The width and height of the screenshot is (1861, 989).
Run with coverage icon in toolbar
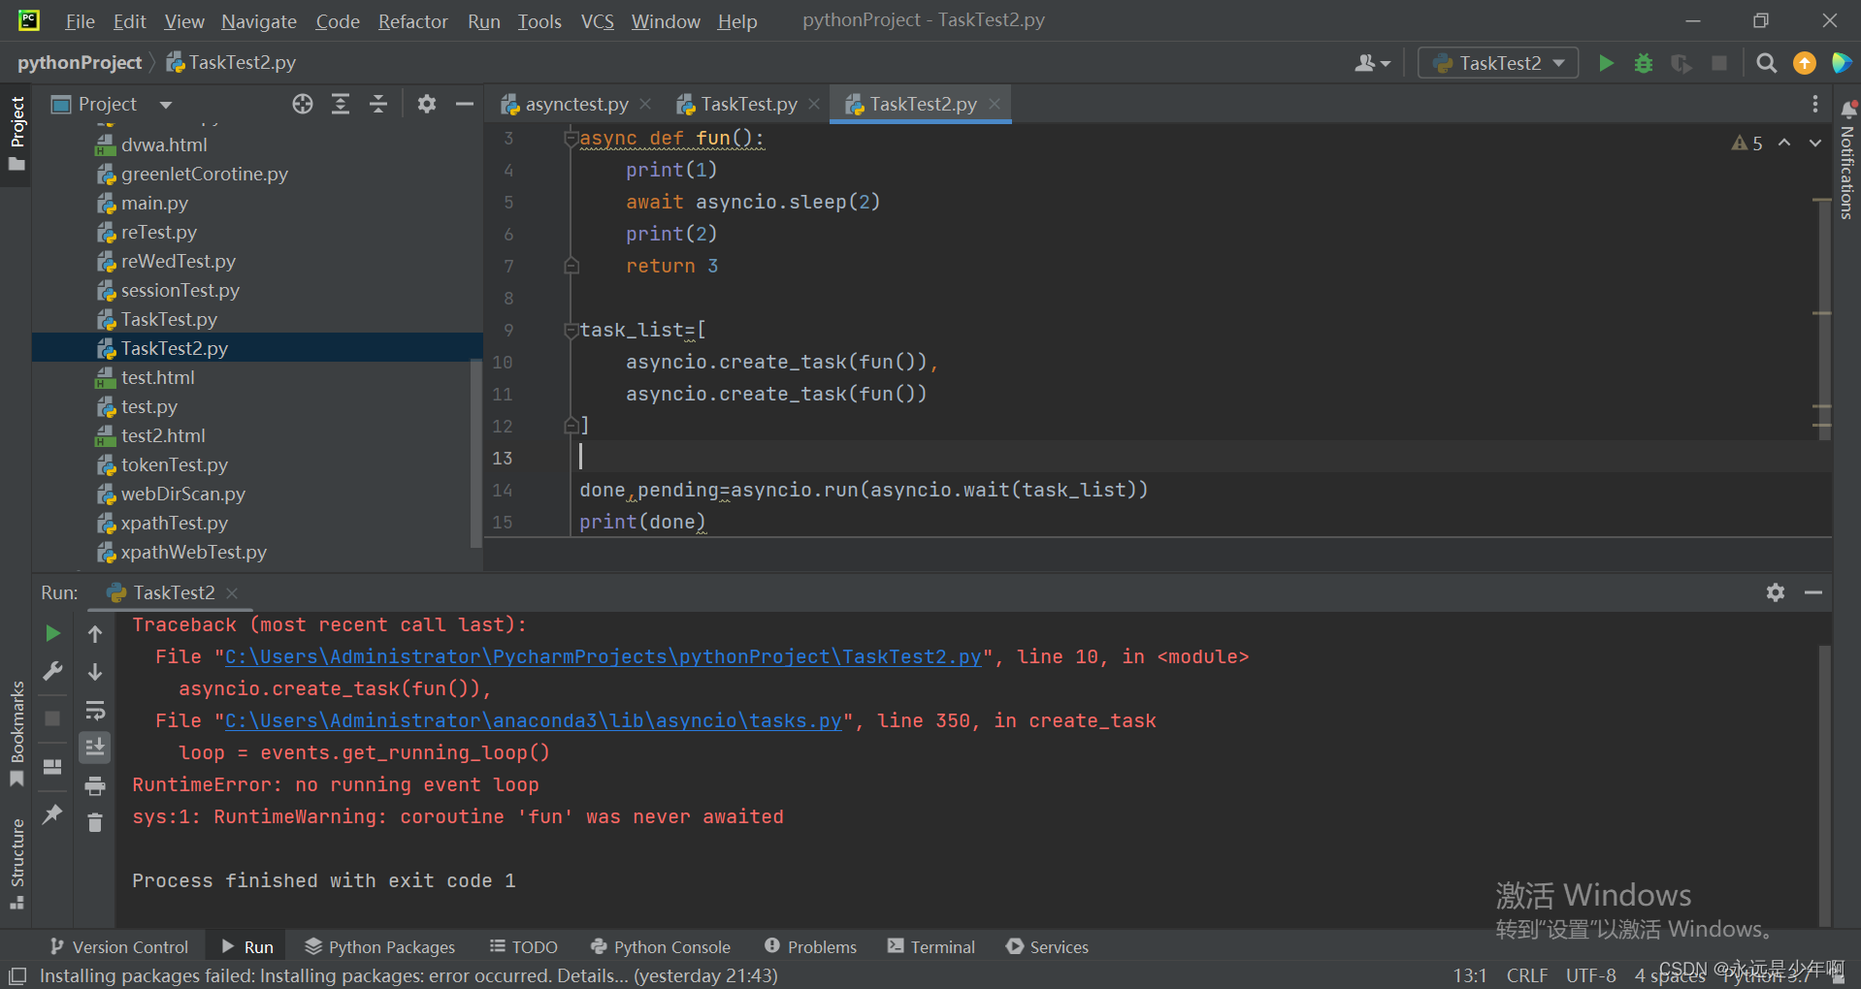coord(1681,63)
